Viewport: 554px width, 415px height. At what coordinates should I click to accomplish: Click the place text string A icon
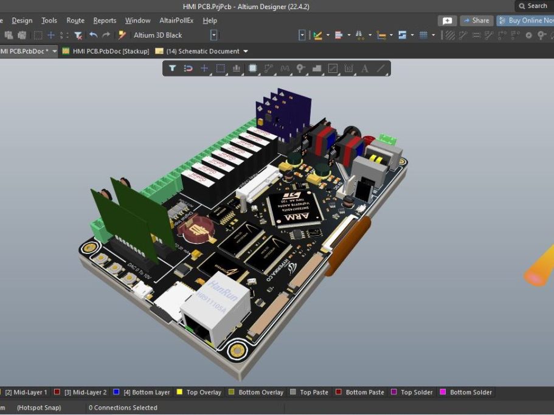tap(365, 68)
